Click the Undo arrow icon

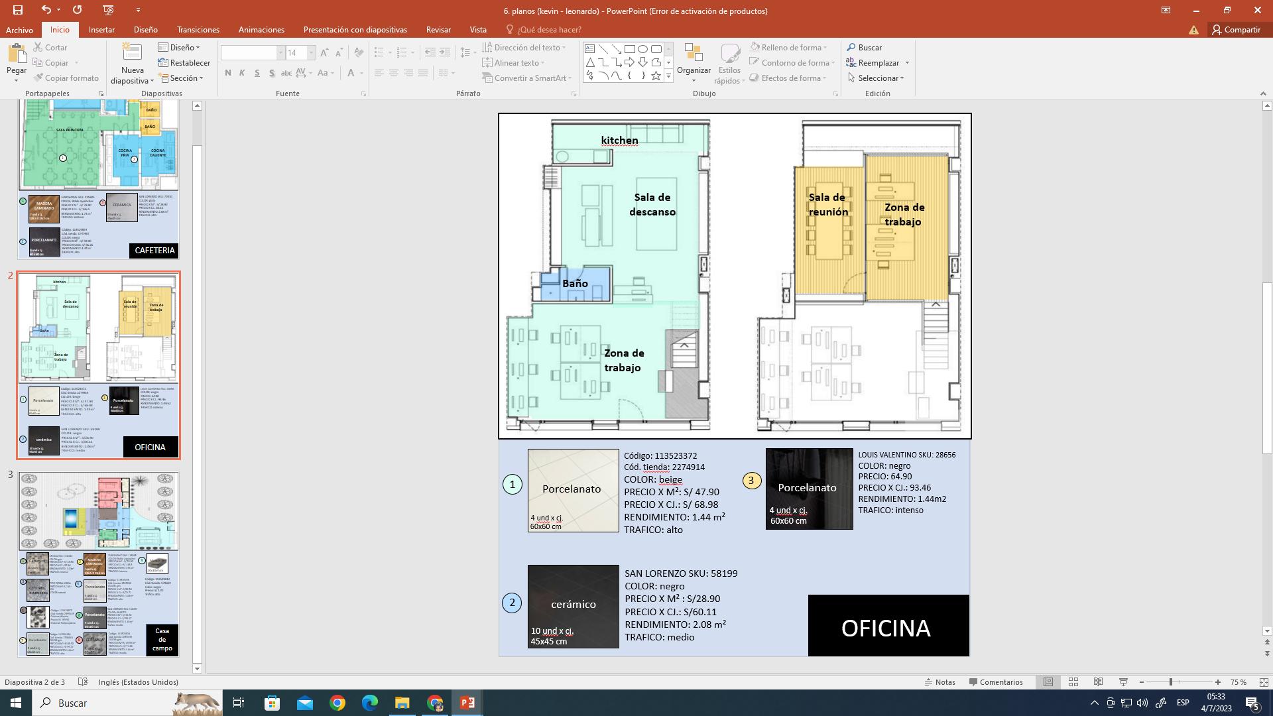pos(45,10)
